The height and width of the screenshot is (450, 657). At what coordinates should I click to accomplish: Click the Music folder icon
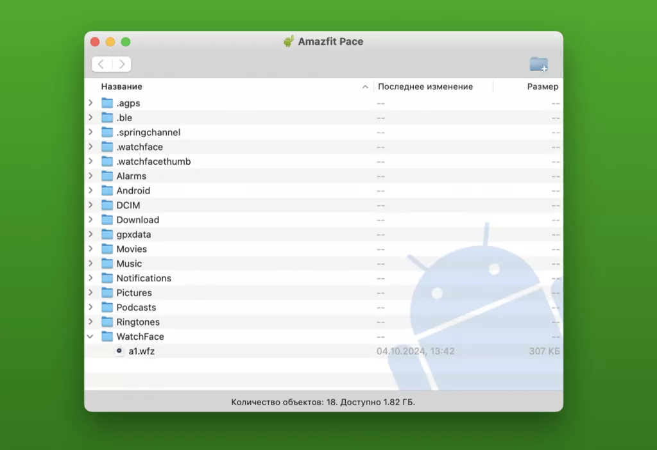tap(107, 263)
